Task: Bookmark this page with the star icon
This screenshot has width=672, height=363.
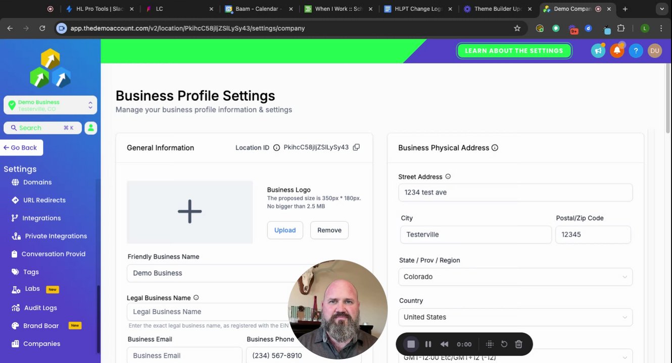Action: [517, 28]
